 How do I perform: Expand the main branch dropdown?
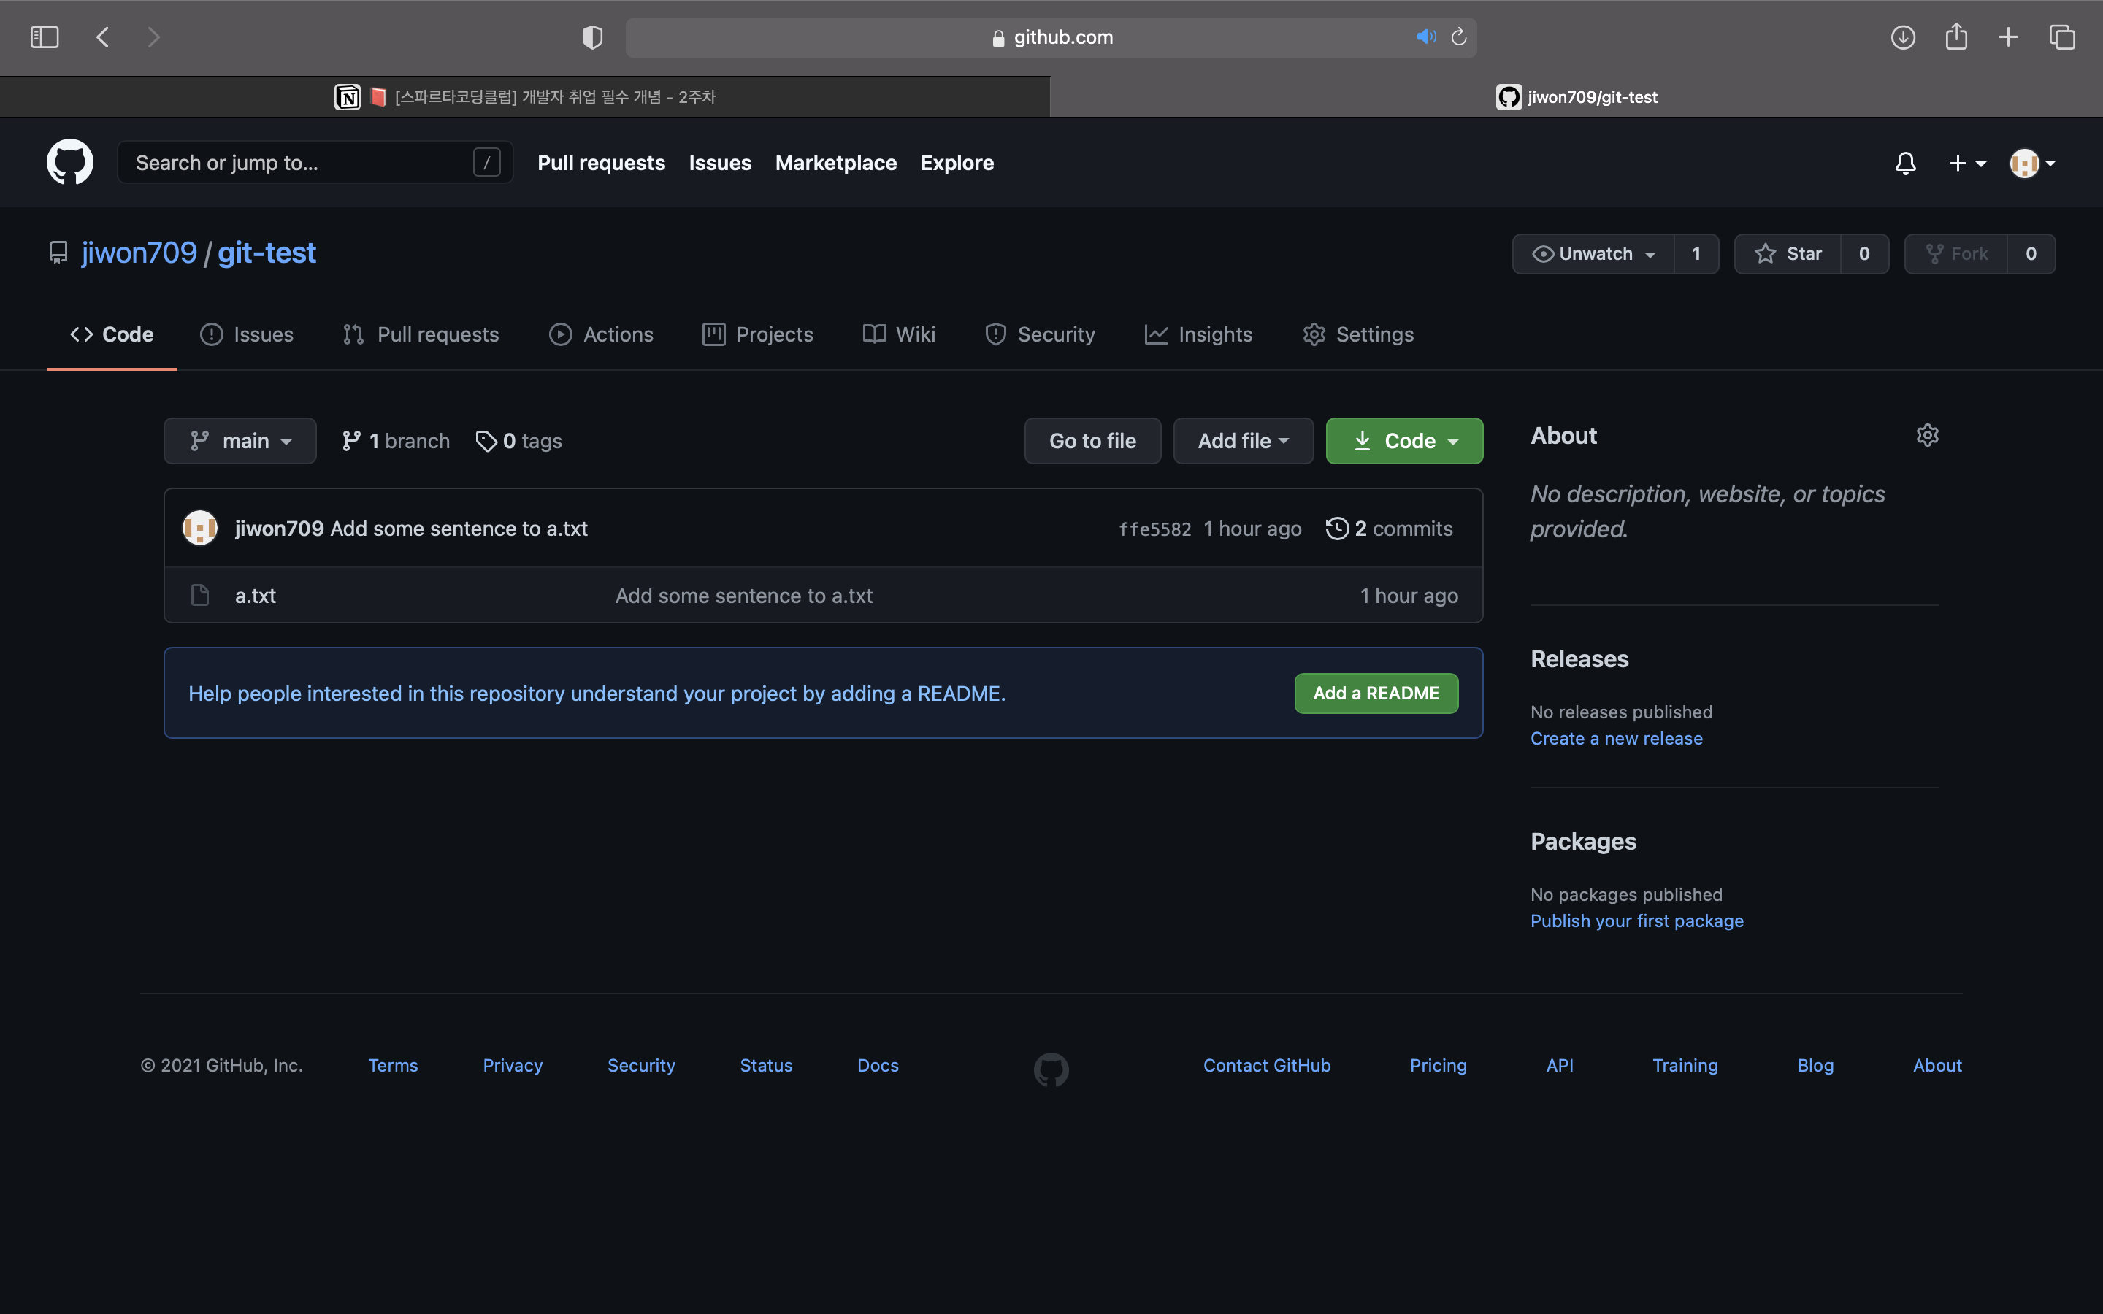pos(240,441)
